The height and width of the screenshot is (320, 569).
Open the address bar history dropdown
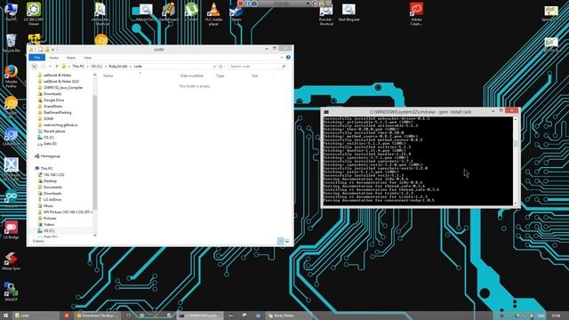coord(214,67)
